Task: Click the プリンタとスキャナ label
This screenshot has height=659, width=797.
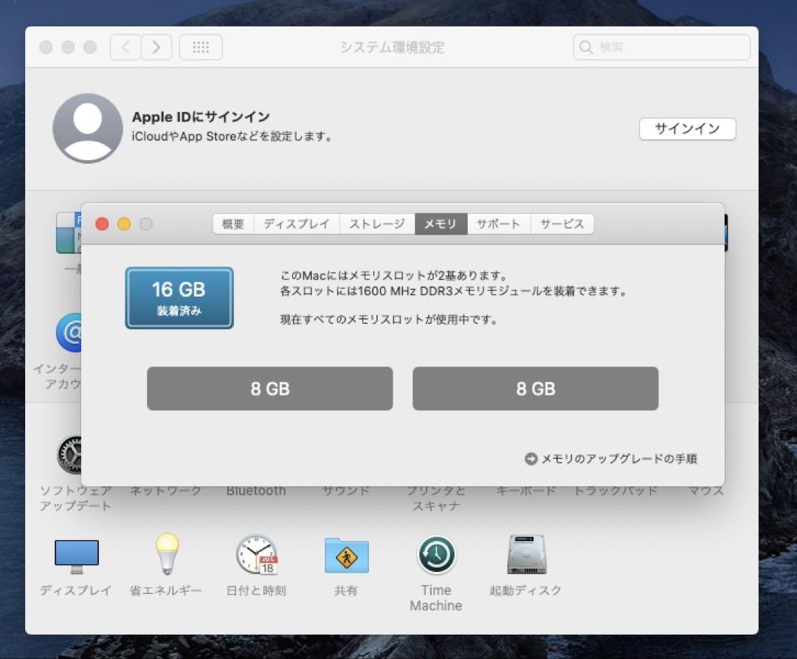Action: pos(436,498)
